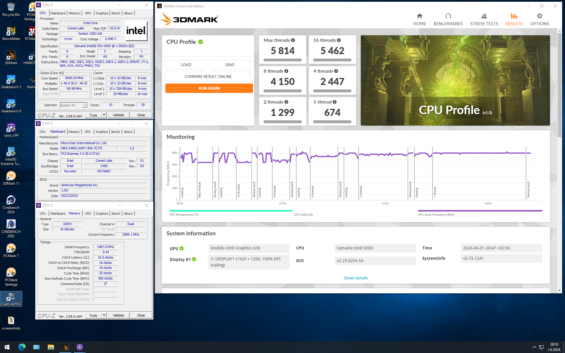Open CPU tab in bottom CPU-Z window
This screenshot has width=565, height=353.
[x=43, y=214]
